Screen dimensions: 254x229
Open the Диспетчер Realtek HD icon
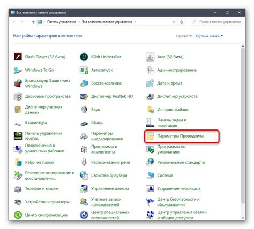[84, 96]
